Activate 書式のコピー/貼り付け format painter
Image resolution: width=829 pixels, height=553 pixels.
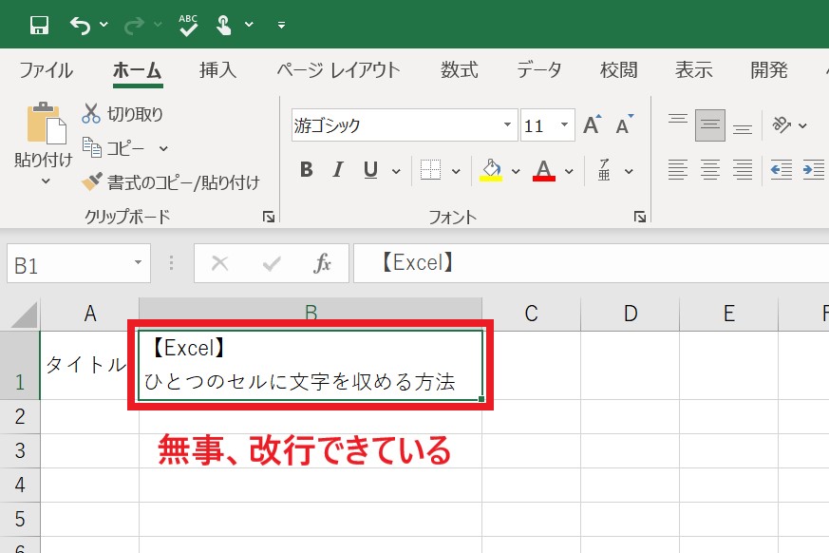point(170,182)
